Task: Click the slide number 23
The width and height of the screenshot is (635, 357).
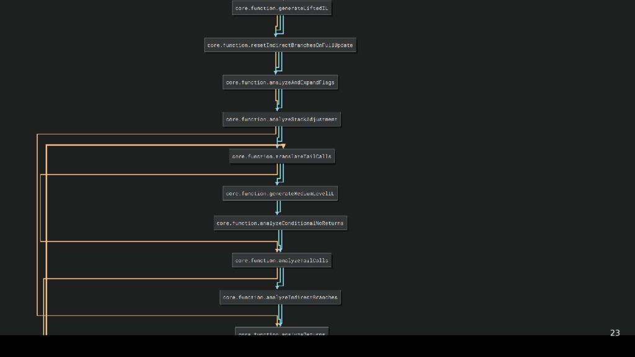Action: pos(615,333)
